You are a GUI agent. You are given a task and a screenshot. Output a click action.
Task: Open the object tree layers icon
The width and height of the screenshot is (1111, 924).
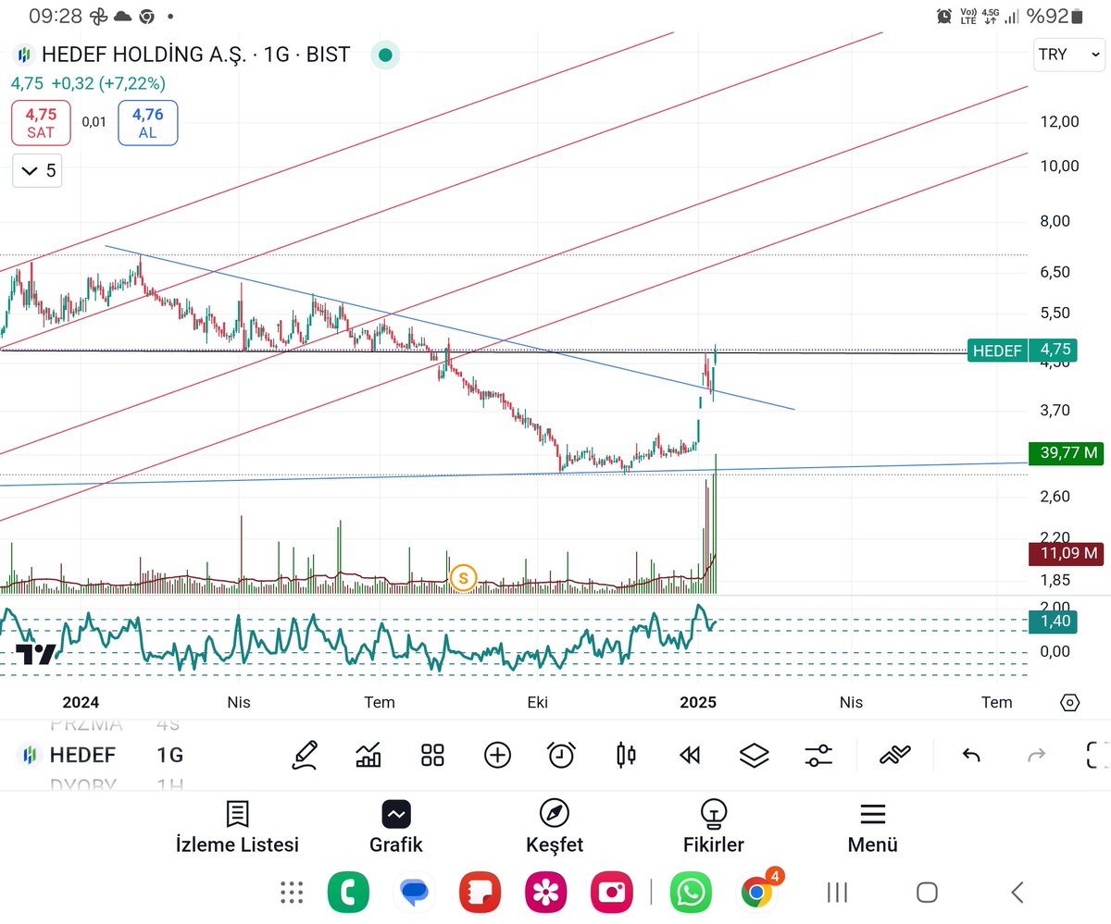click(x=755, y=756)
